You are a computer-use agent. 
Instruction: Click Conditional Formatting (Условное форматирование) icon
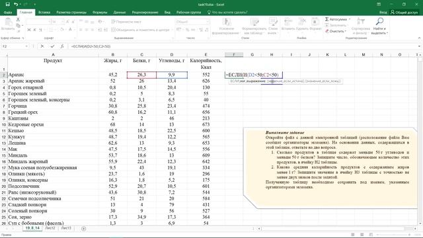pyautogui.click(x=226, y=26)
